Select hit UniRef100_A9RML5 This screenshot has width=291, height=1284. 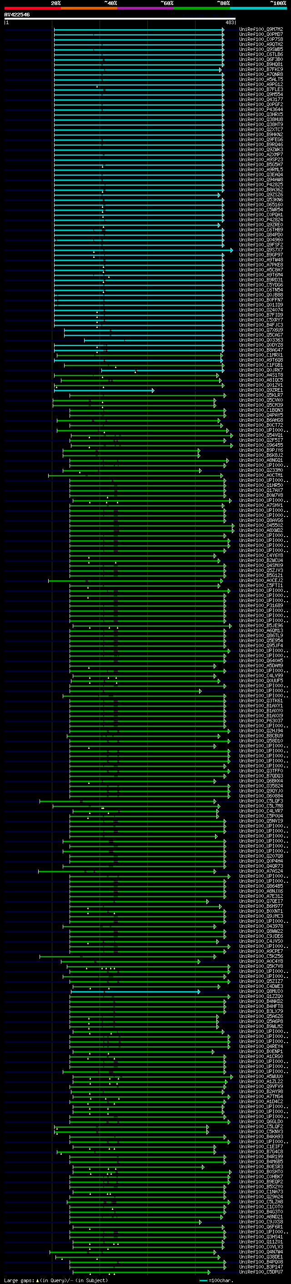(x=261, y=169)
